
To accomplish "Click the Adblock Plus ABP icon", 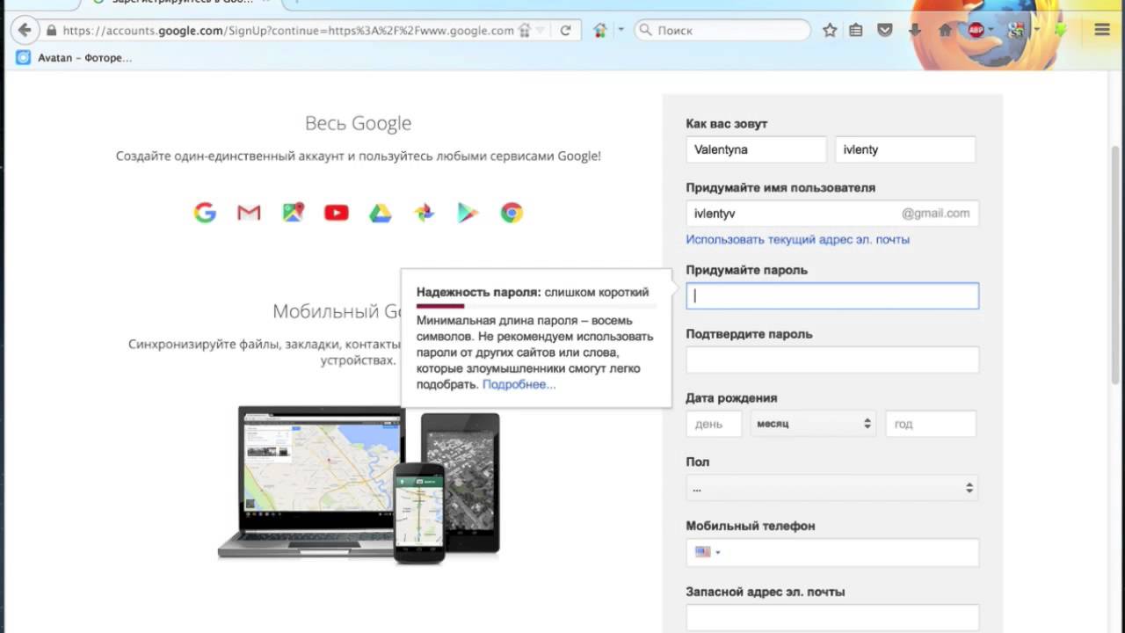I will [976, 30].
